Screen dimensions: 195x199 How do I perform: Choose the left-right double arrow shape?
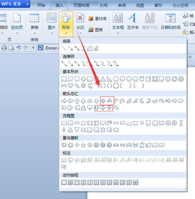[90, 101]
